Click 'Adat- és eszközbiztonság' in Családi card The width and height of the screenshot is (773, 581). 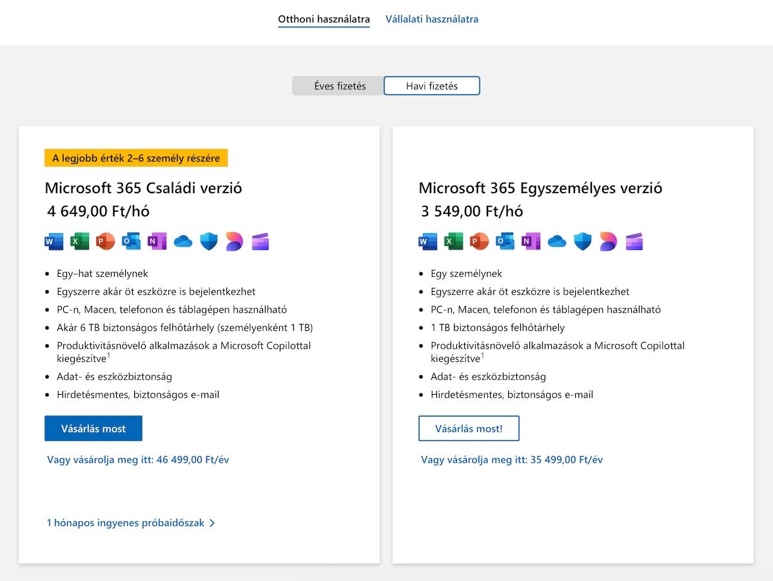coord(114,377)
